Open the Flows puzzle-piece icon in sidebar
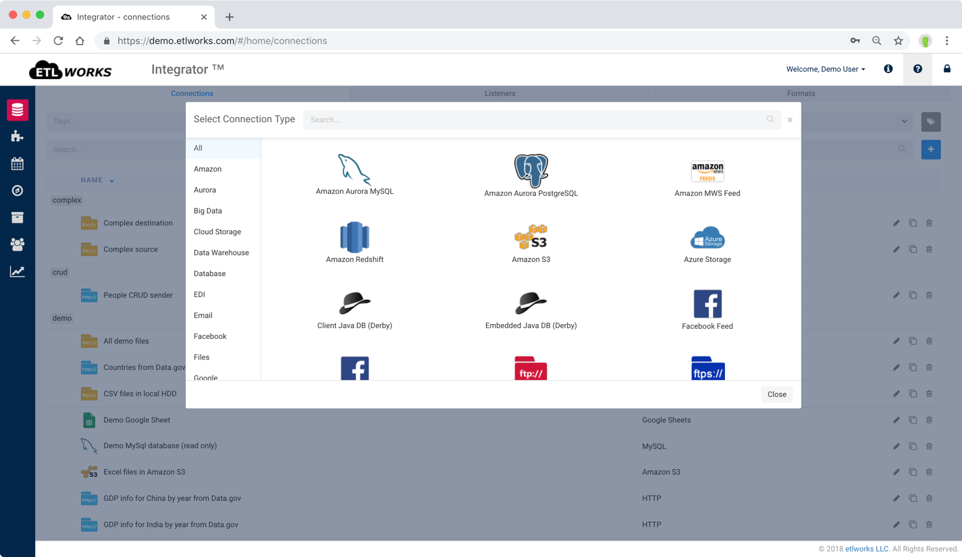 [x=18, y=136]
